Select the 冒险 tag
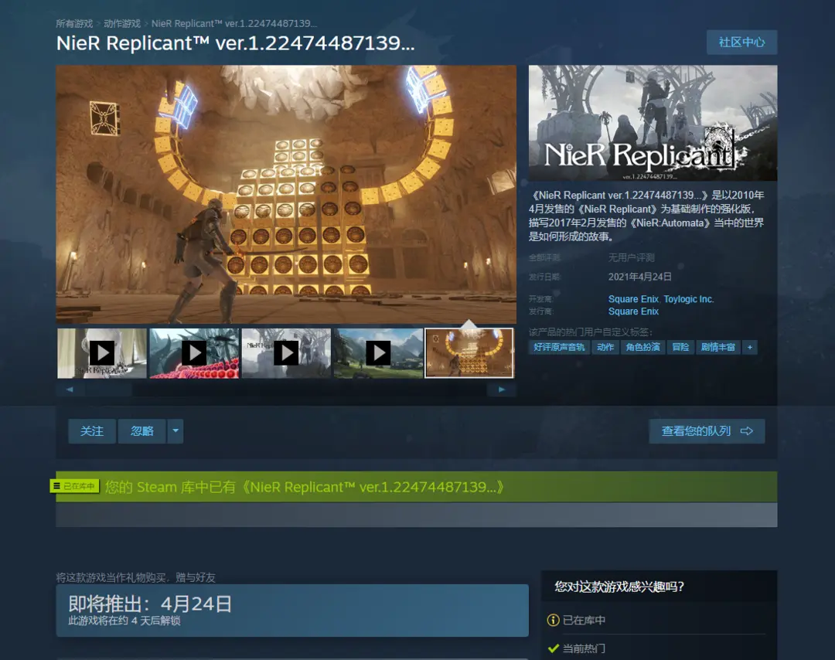Screen dimensions: 835x660 pyautogui.click(x=680, y=348)
